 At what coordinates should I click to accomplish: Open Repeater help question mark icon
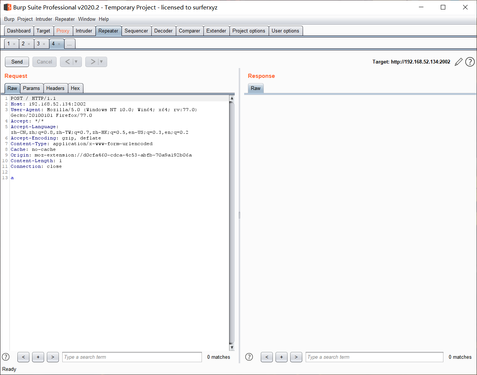(470, 62)
